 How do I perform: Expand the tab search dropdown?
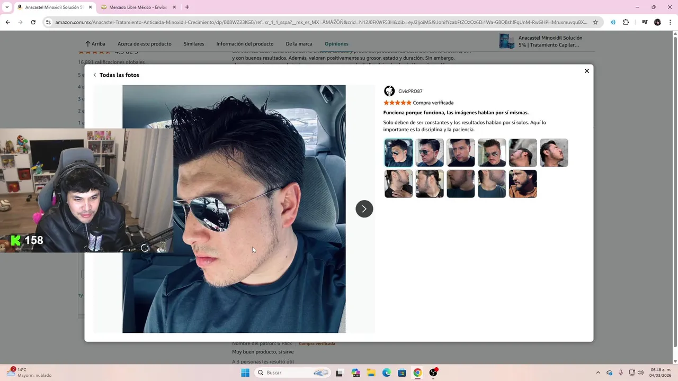[6, 7]
